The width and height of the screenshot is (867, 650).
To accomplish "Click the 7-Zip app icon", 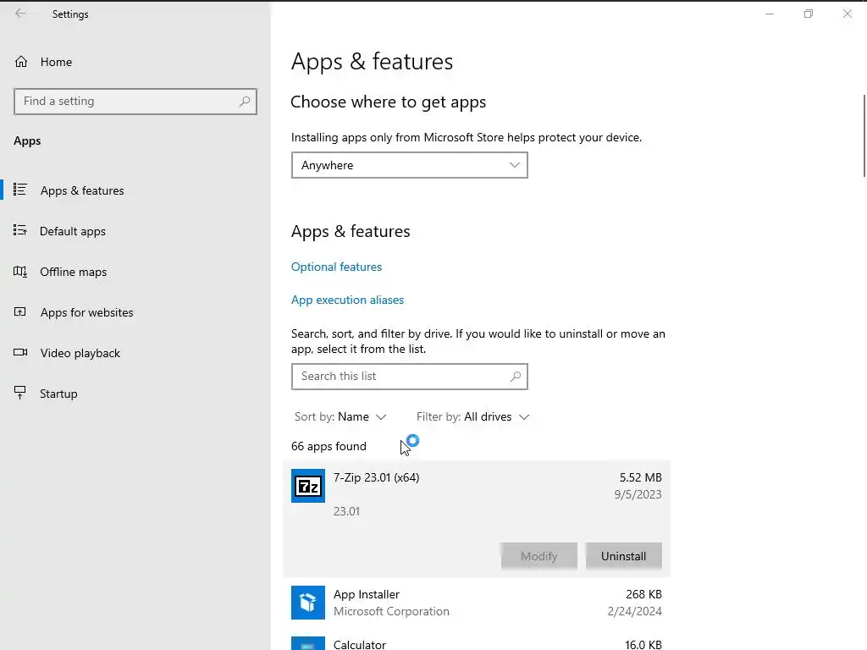I will (308, 486).
